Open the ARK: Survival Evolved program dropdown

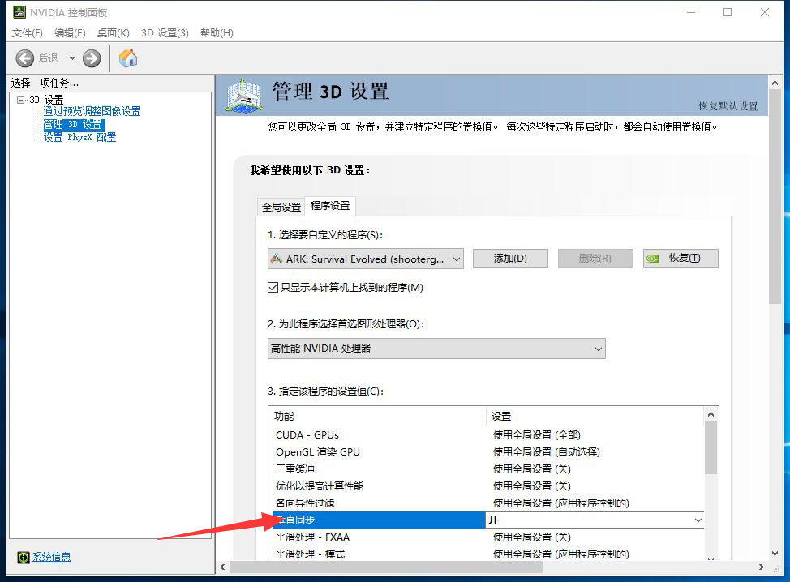point(365,259)
